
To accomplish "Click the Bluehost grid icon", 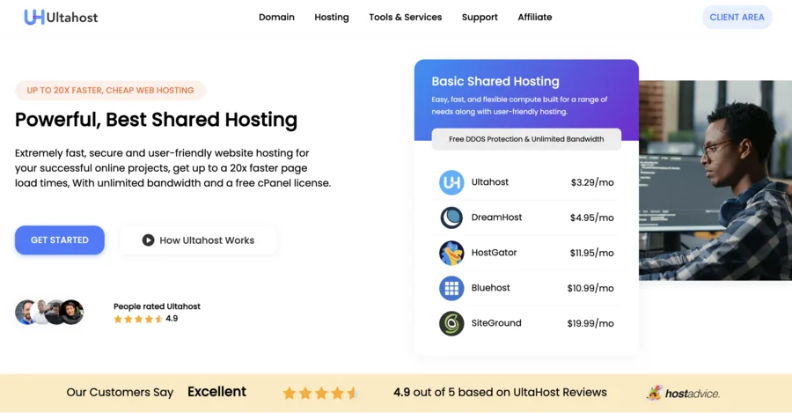I will (451, 288).
